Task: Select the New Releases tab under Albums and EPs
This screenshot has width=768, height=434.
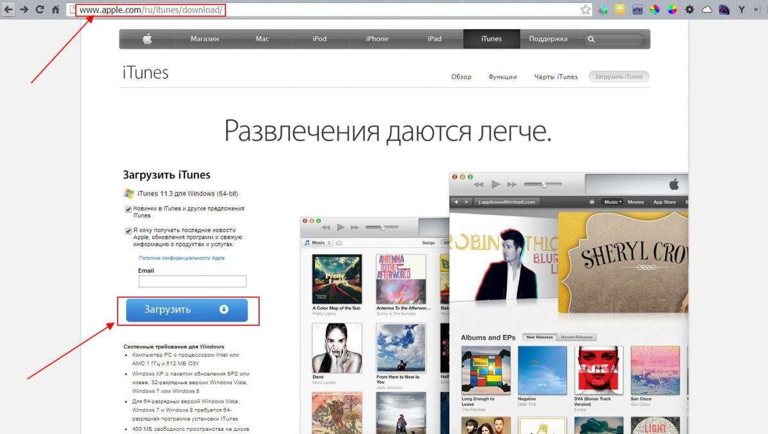Action: [x=540, y=337]
